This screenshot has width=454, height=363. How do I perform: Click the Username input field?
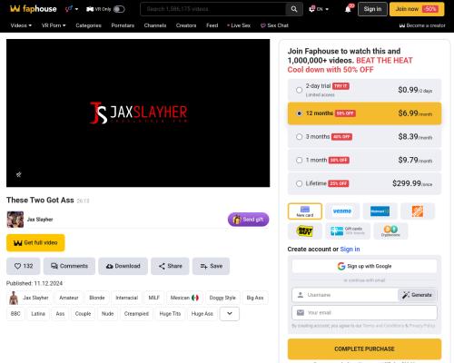coord(345,295)
